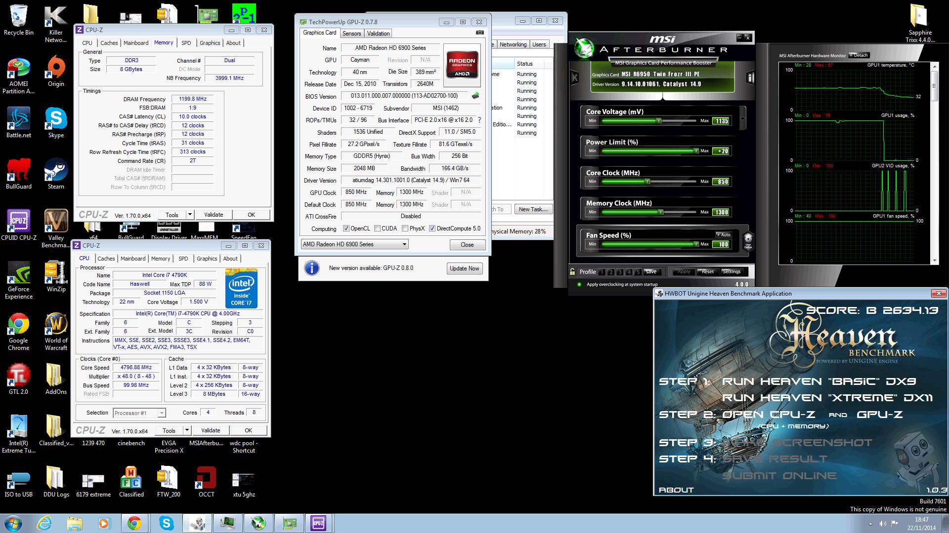Click Validate in the CPU-Z Memory window

pyautogui.click(x=214, y=215)
